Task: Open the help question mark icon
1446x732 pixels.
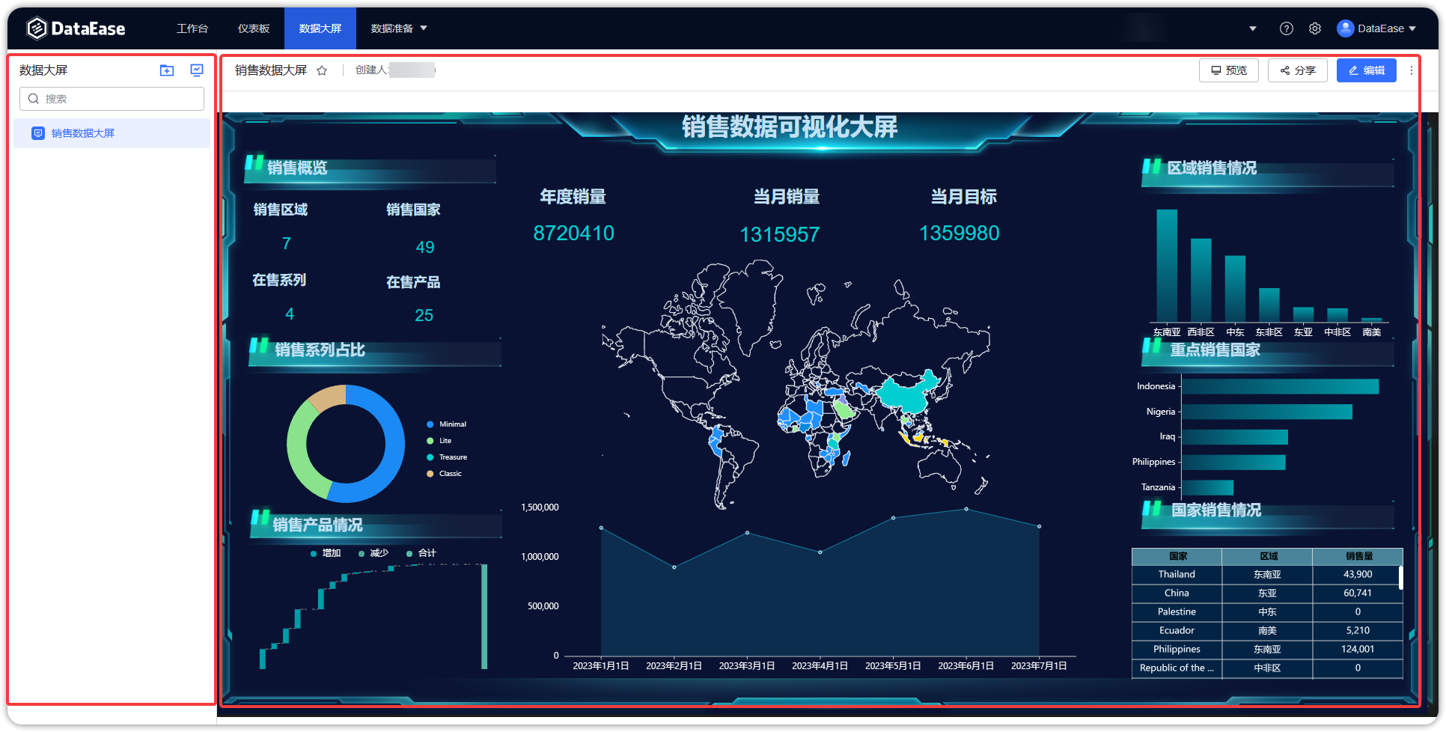Action: pos(1286,28)
